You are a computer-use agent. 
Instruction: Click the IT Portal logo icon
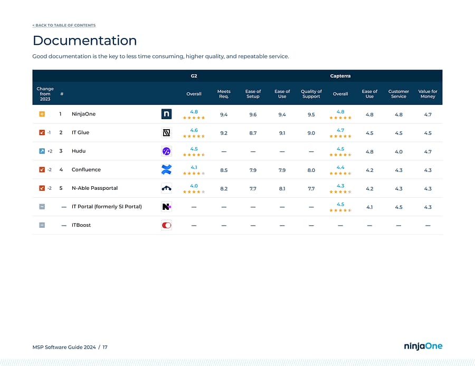click(166, 207)
